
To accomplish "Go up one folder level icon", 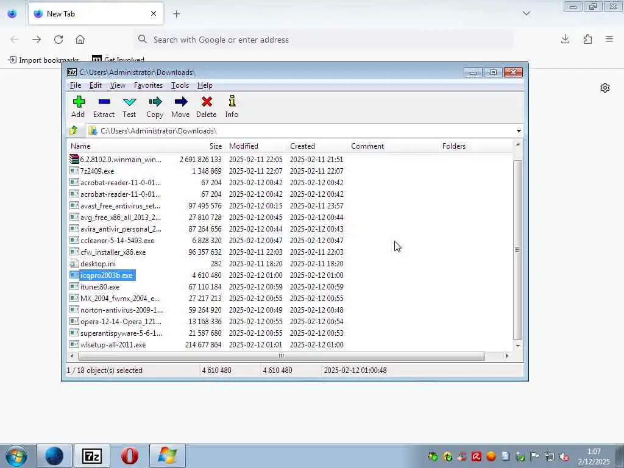I will pos(74,130).
